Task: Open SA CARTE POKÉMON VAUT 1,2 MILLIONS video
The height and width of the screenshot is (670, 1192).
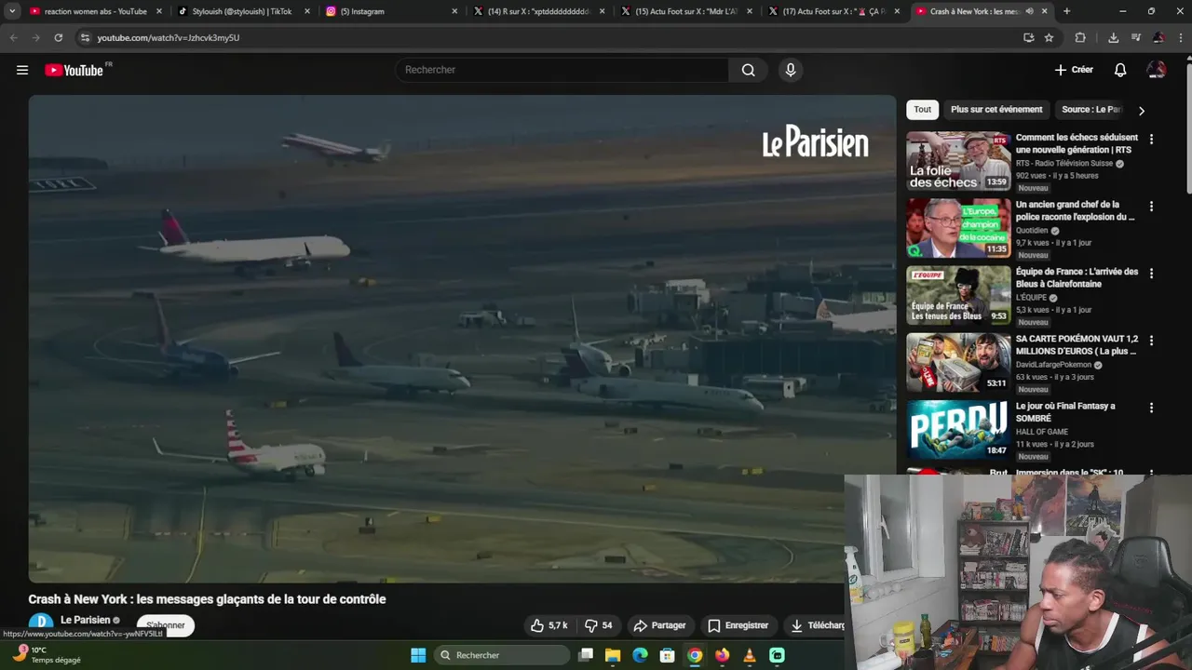Action: [1077, 345]
